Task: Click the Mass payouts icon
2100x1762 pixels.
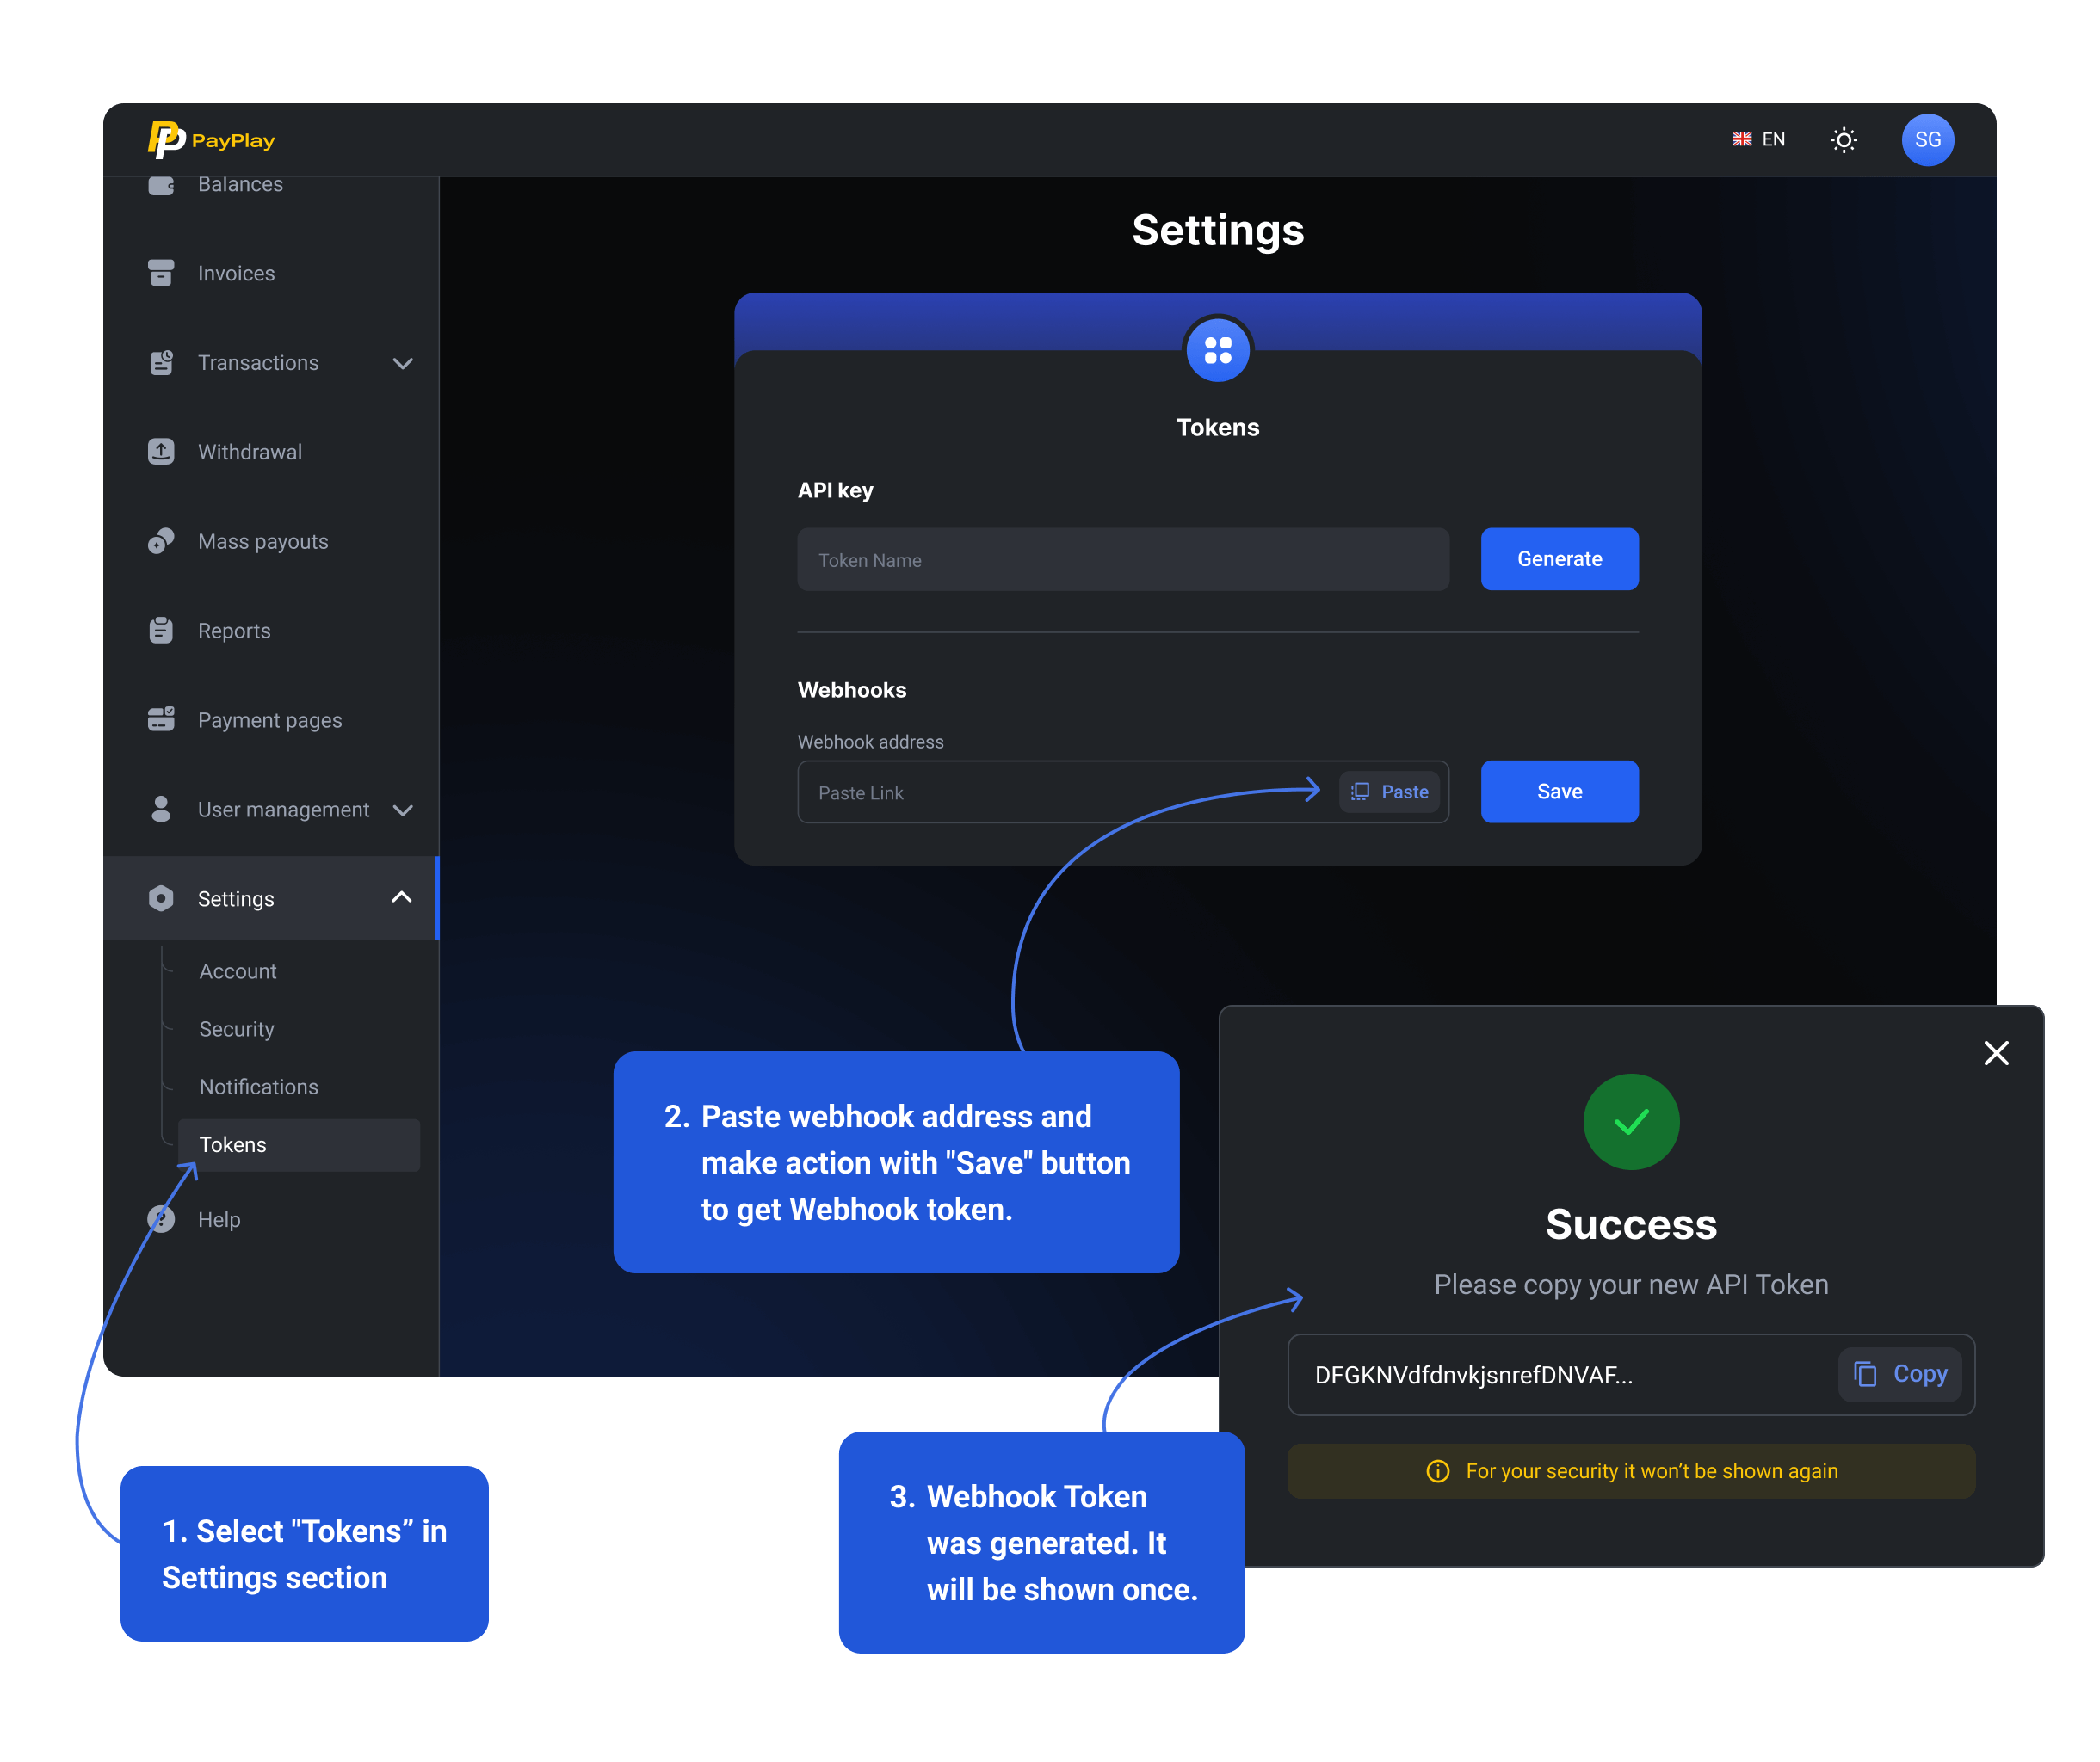Action: pyautogui.click(x=161, y=540)
